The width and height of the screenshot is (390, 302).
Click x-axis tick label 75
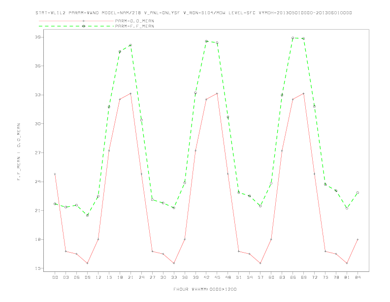click(325, 277)
